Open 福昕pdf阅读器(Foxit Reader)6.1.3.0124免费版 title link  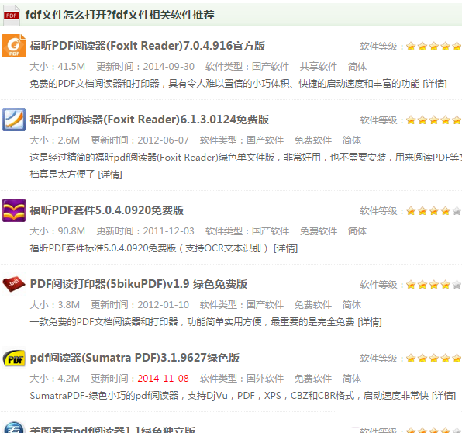tap(149, 120)
